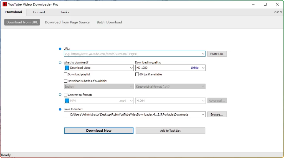Viewport: 284px width, 158px height.
Task: Click the blue step bullet next to URL
Action: (x=60, y=49)
